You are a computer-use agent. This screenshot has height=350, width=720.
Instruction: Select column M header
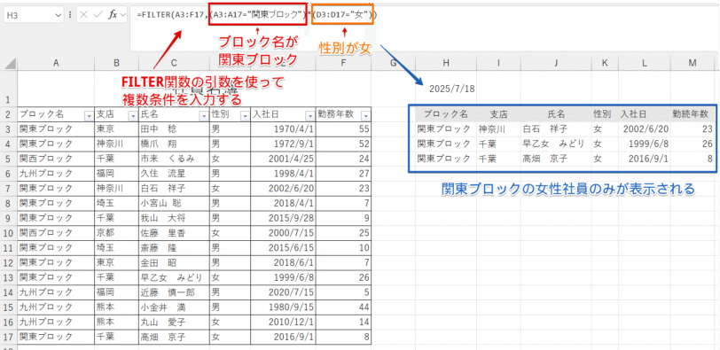(693, 63)
